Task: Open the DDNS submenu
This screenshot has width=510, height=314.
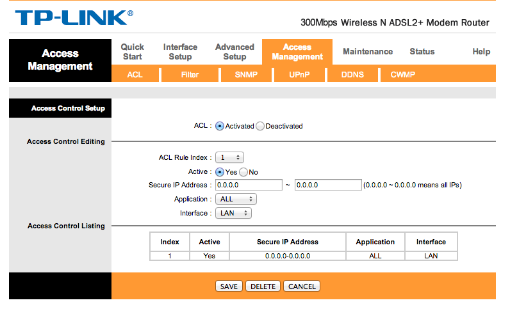Action: 352,75
